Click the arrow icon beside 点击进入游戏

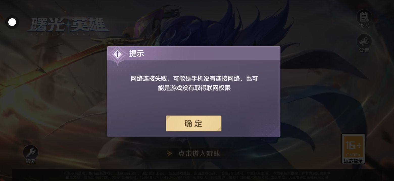tap(170, 153)
